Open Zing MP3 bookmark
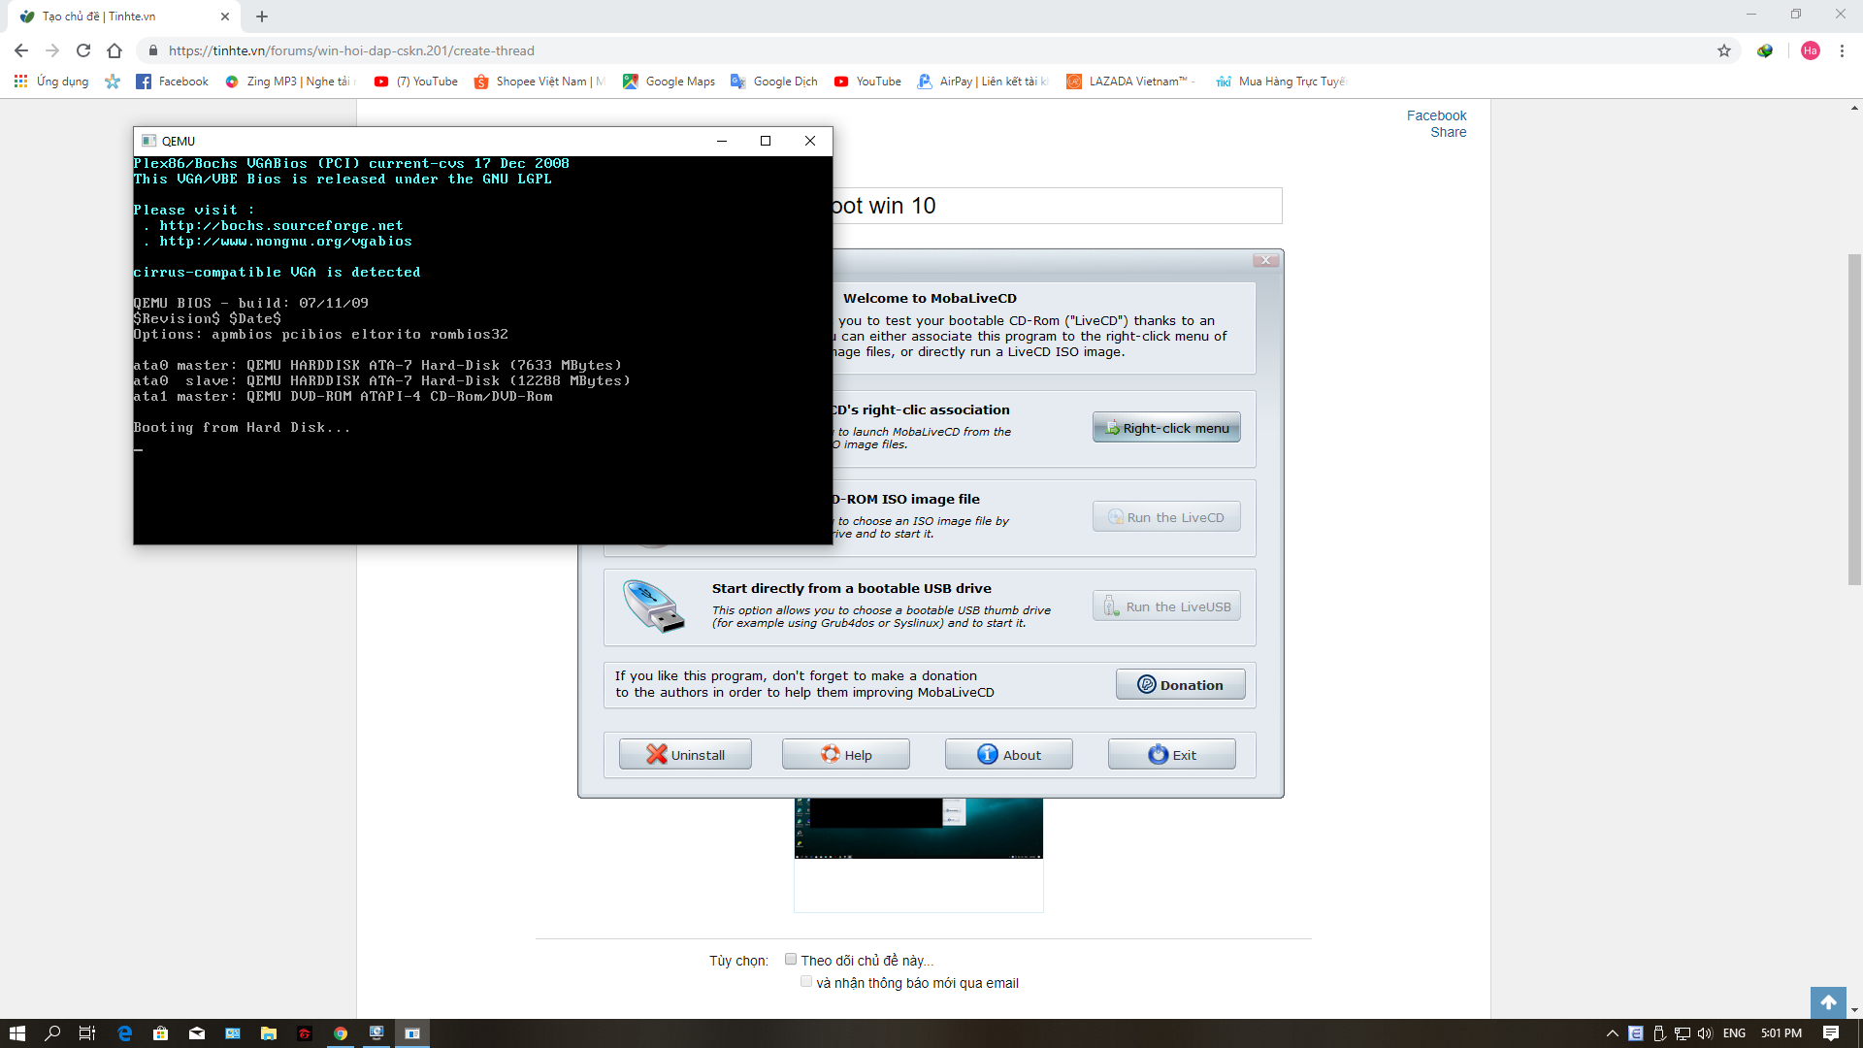Viewport: 1863px width, 1048px height. pyautogui.click(x=289, y=82)
